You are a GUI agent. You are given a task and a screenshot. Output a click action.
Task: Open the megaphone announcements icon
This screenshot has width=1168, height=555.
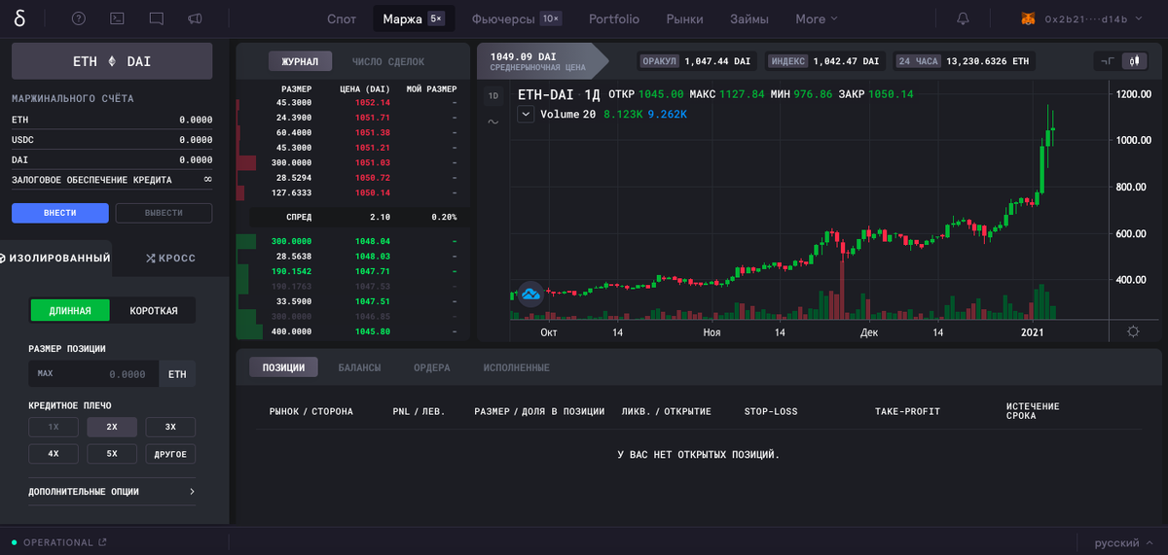pos(195,18)
